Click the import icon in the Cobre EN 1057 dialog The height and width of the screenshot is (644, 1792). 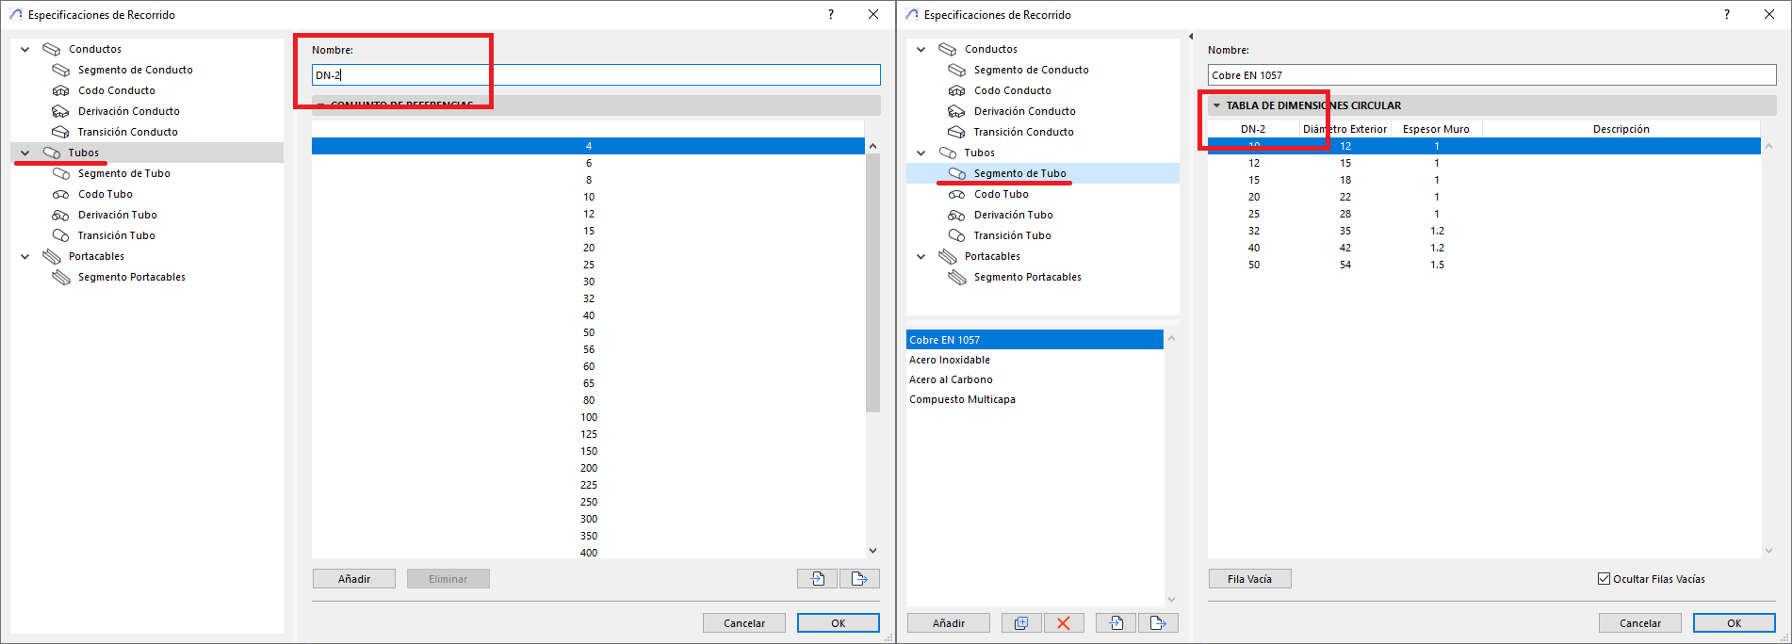point(1116,623)
